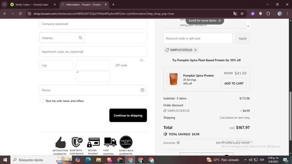Click the Try Pumpkin Spice Plant Based Protein heading

(206, 60)
